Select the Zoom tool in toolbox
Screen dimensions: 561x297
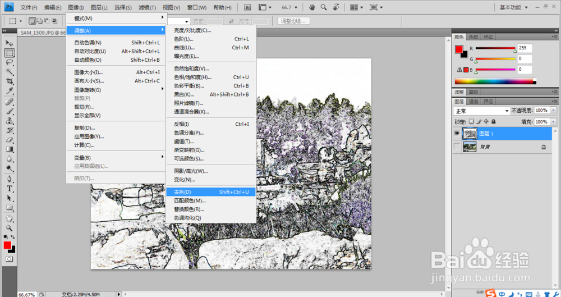[10, 228]
